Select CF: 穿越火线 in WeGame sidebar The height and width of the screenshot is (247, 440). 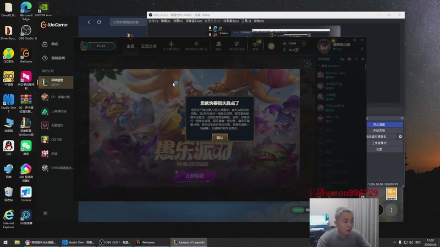(x=56, y=97)
